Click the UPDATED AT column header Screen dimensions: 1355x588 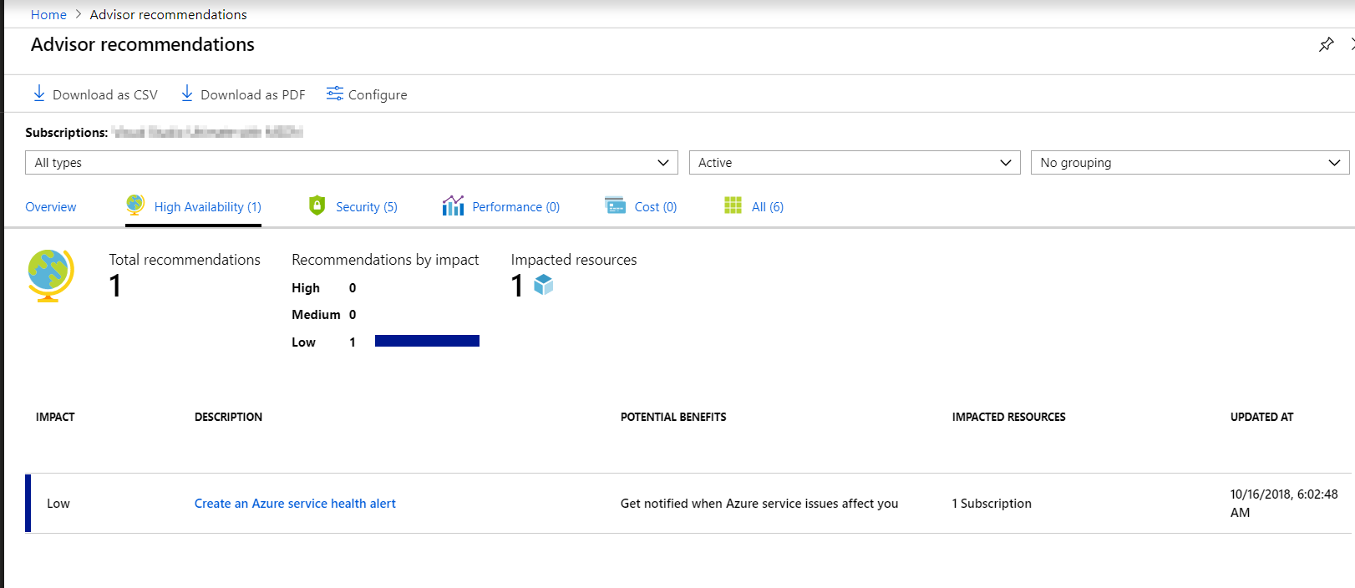pyautogui.click(x=1261, y=417)
